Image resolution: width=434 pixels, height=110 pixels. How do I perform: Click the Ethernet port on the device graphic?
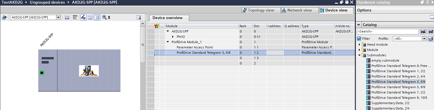(42, 73)
